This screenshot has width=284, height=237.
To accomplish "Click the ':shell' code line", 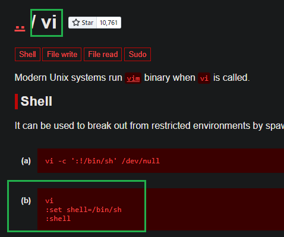I will [x=58, y=219].
